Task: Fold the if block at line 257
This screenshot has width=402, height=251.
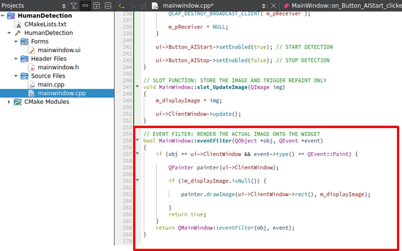Action: pyautogui.click(x=138, y=154)
